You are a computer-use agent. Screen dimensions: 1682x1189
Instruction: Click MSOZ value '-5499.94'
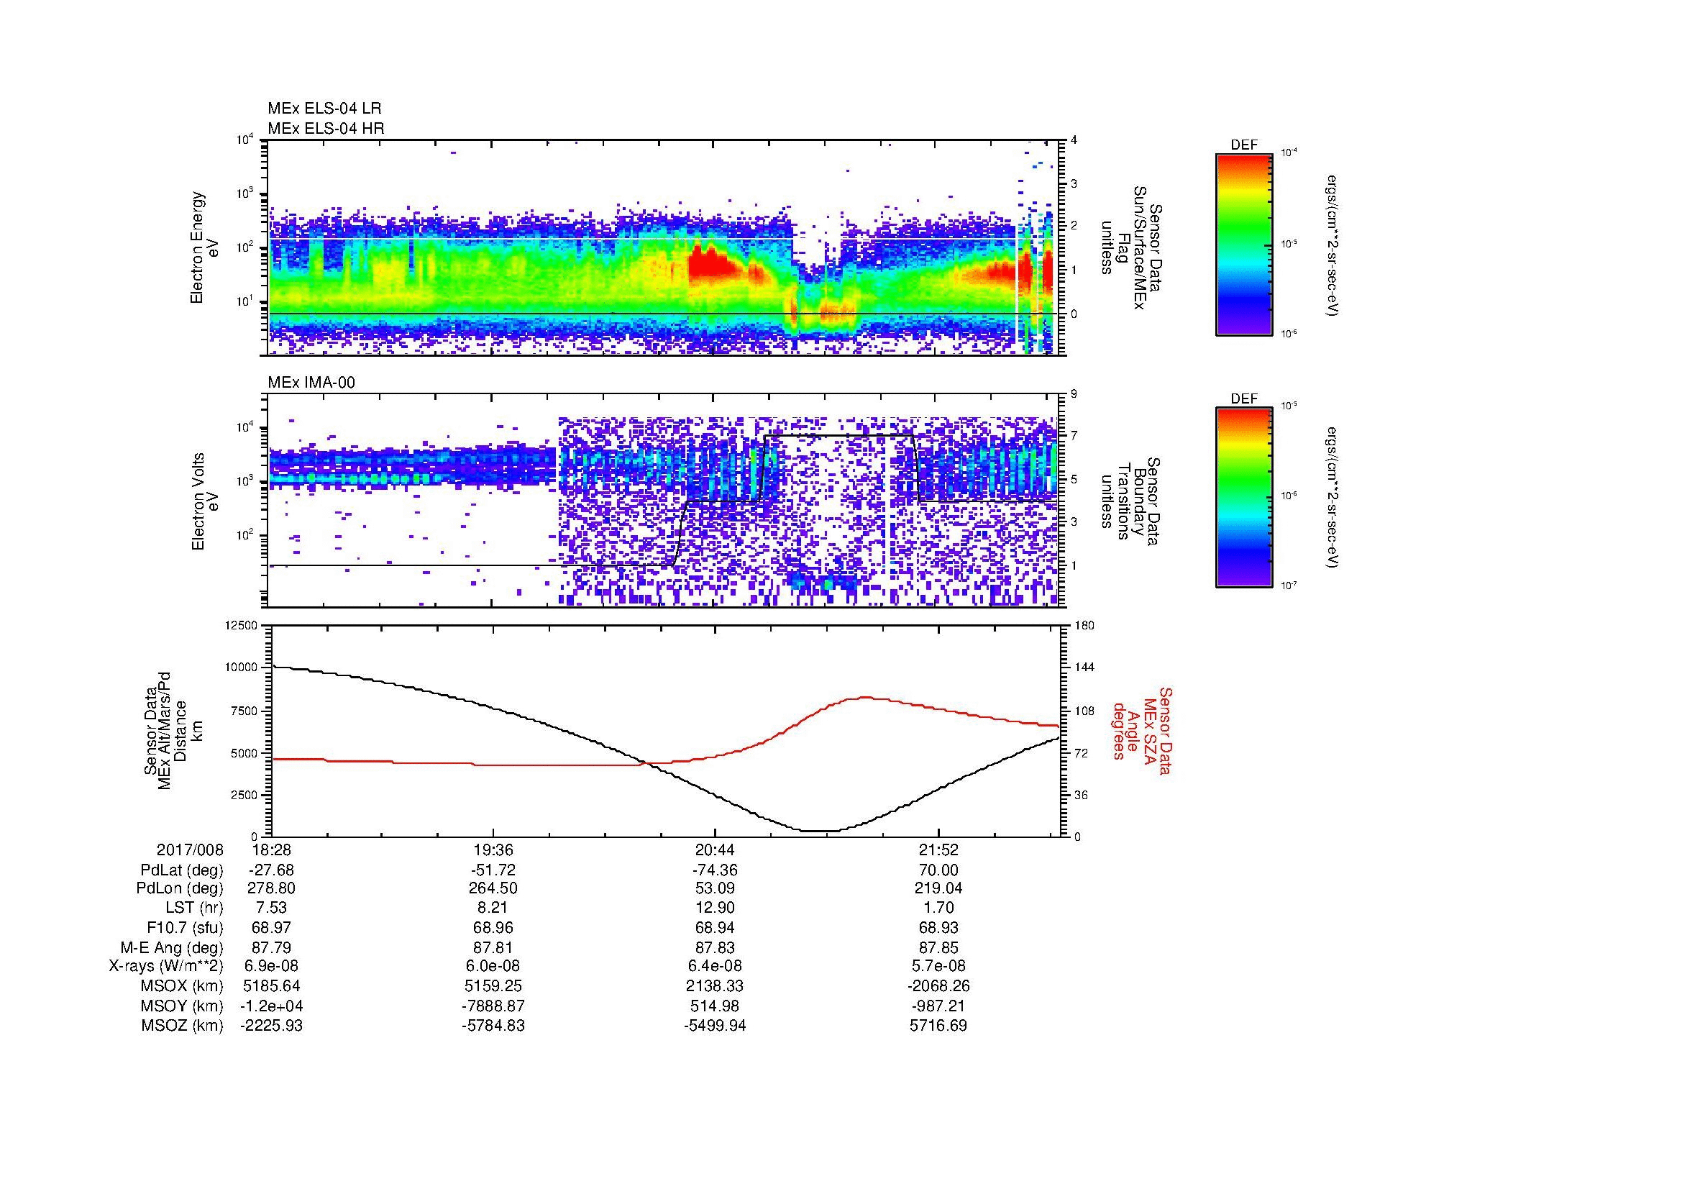pos(715,1026)
